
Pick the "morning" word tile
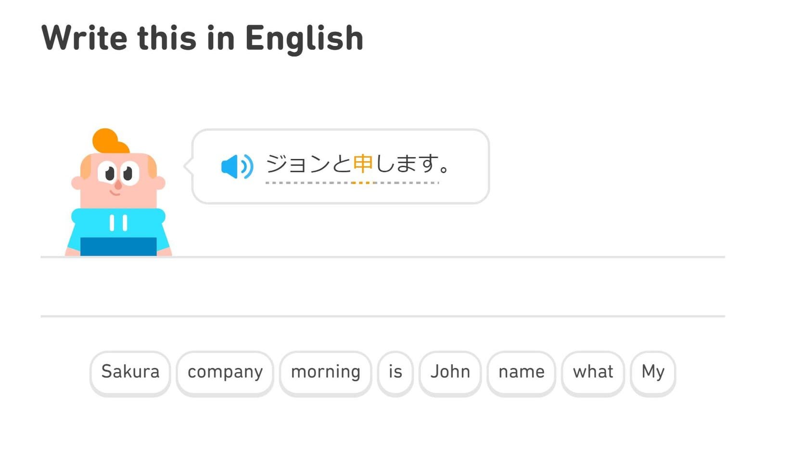tap(325, 372)
